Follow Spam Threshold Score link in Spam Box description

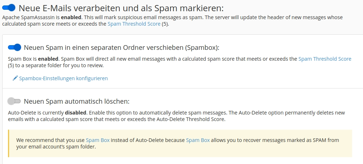325,59
